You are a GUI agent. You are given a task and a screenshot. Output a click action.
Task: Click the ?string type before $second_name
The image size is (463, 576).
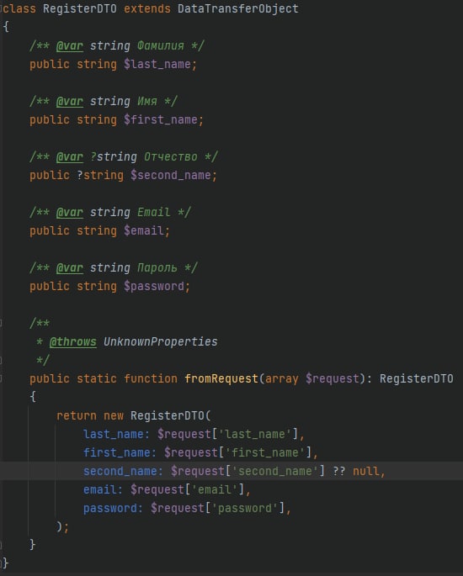click(100, 175)
